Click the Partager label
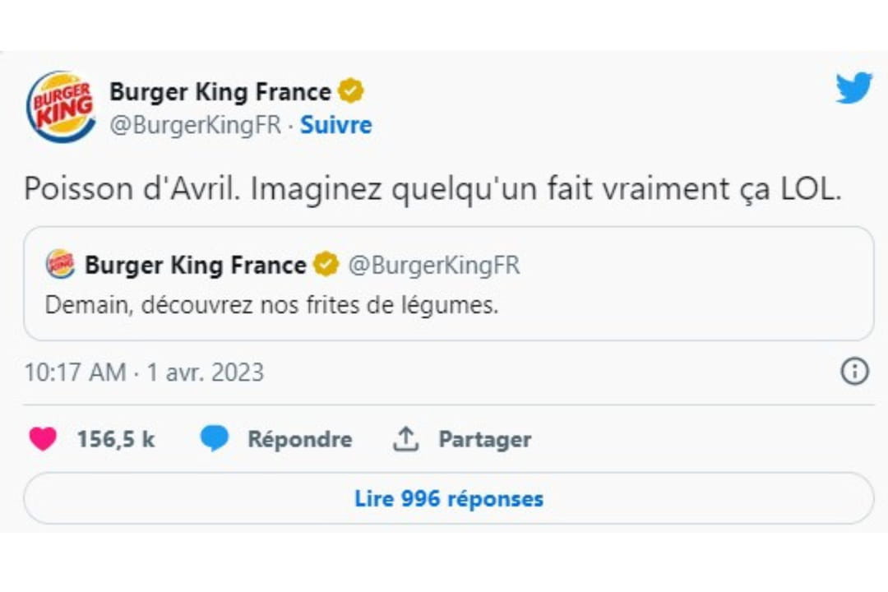This screenshot has width=888, height=592. 484,438
